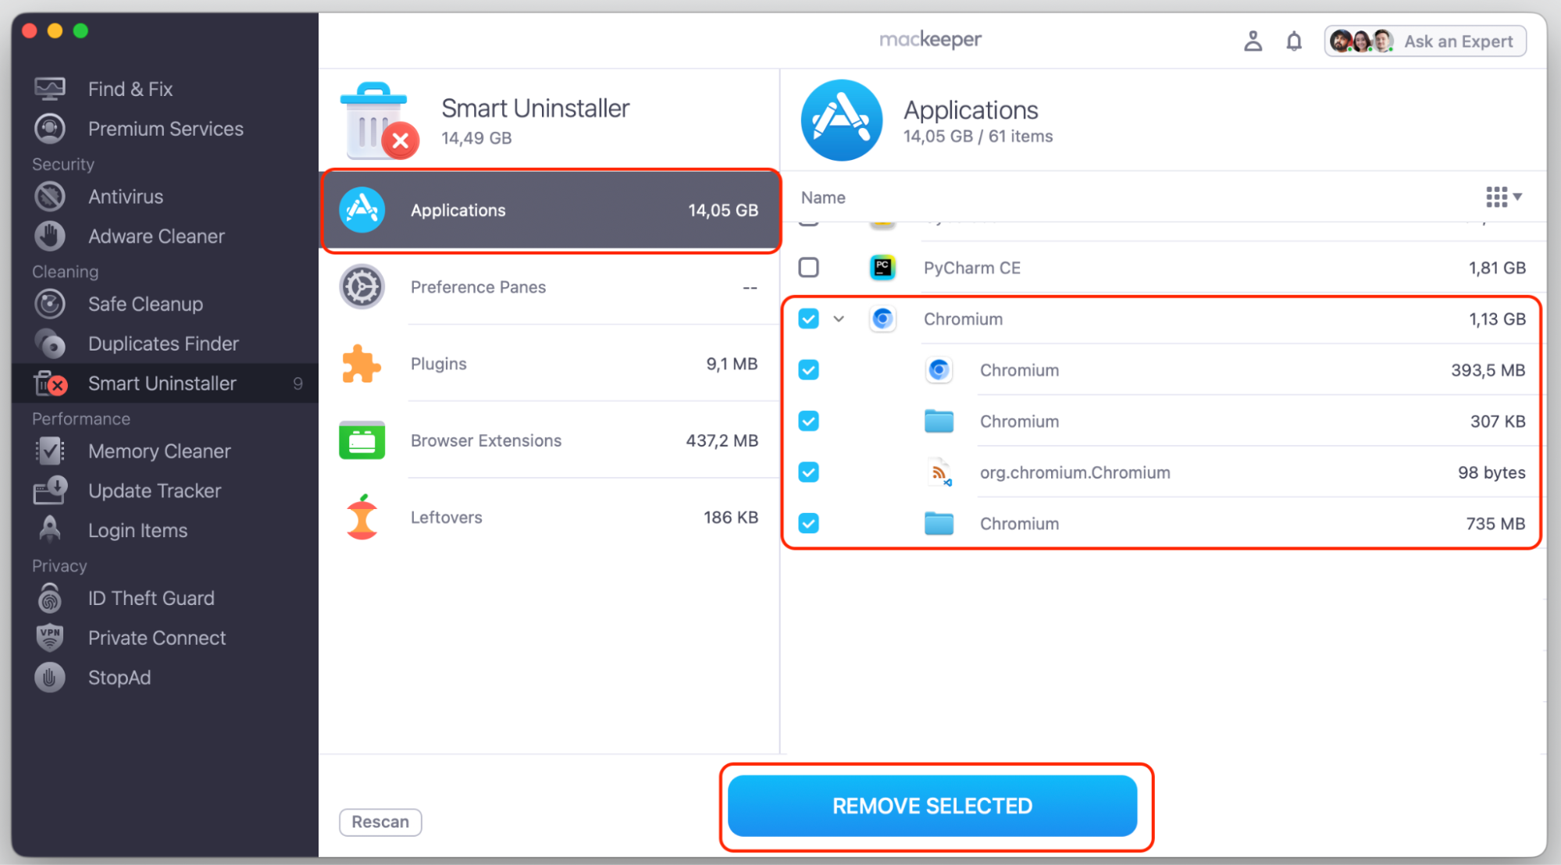
Task: Open Premium Services icon in sidebar
Action: (x=50, y=128)
